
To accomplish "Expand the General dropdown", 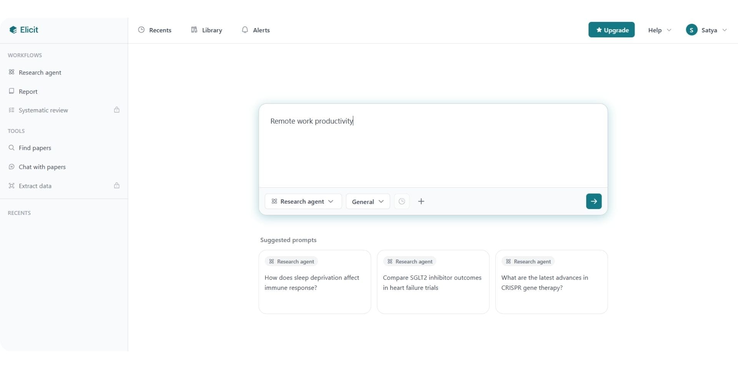I will tap(367, 201).
